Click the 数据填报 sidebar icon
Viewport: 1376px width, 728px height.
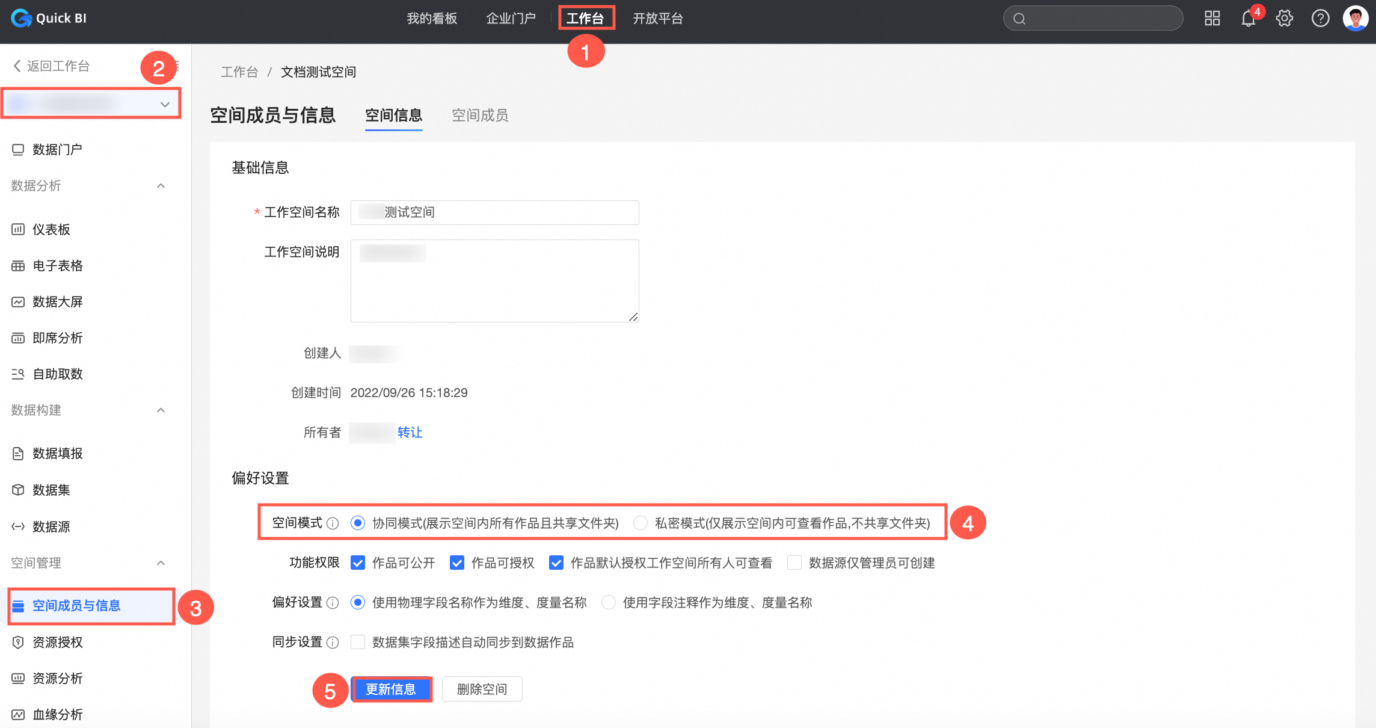pyautogui.click(x=18, y=454)
